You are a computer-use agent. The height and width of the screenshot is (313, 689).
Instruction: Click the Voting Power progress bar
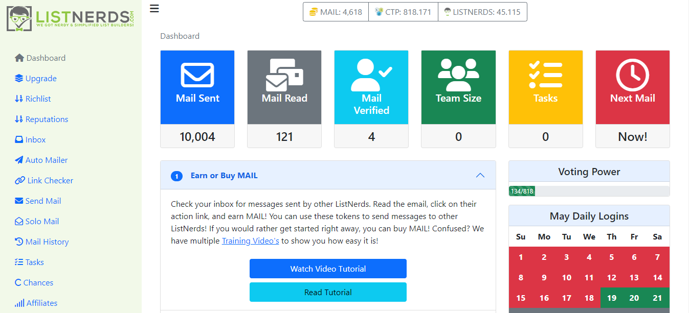589,191
